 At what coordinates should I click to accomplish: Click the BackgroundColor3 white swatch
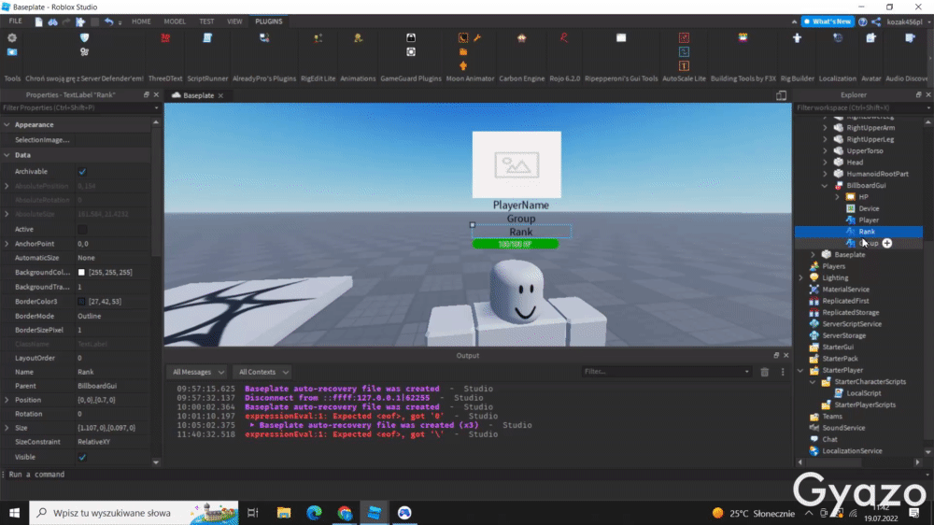point(81,273)
